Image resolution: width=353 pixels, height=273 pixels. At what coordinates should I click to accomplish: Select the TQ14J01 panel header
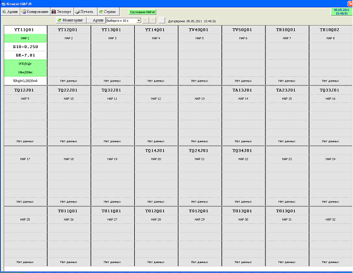pos(156,150)
